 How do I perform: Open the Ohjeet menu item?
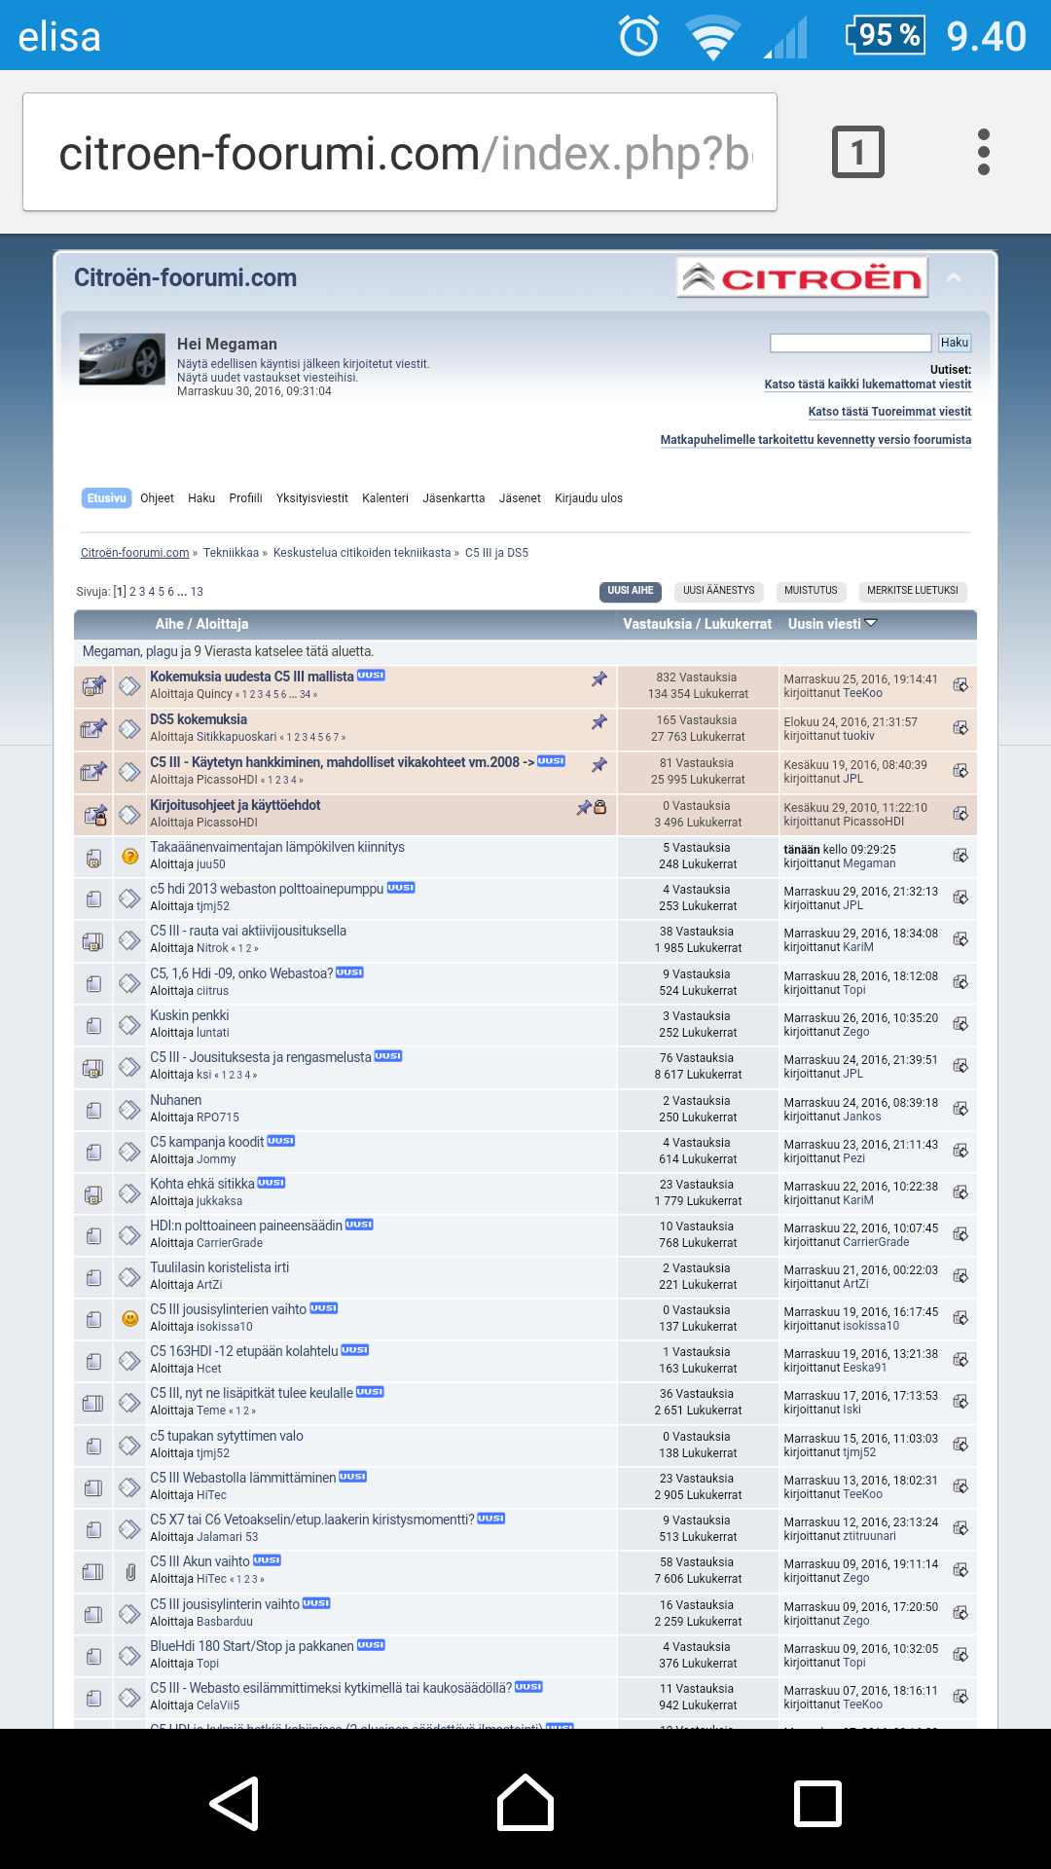pyautogui.click(x=157, y=498)
